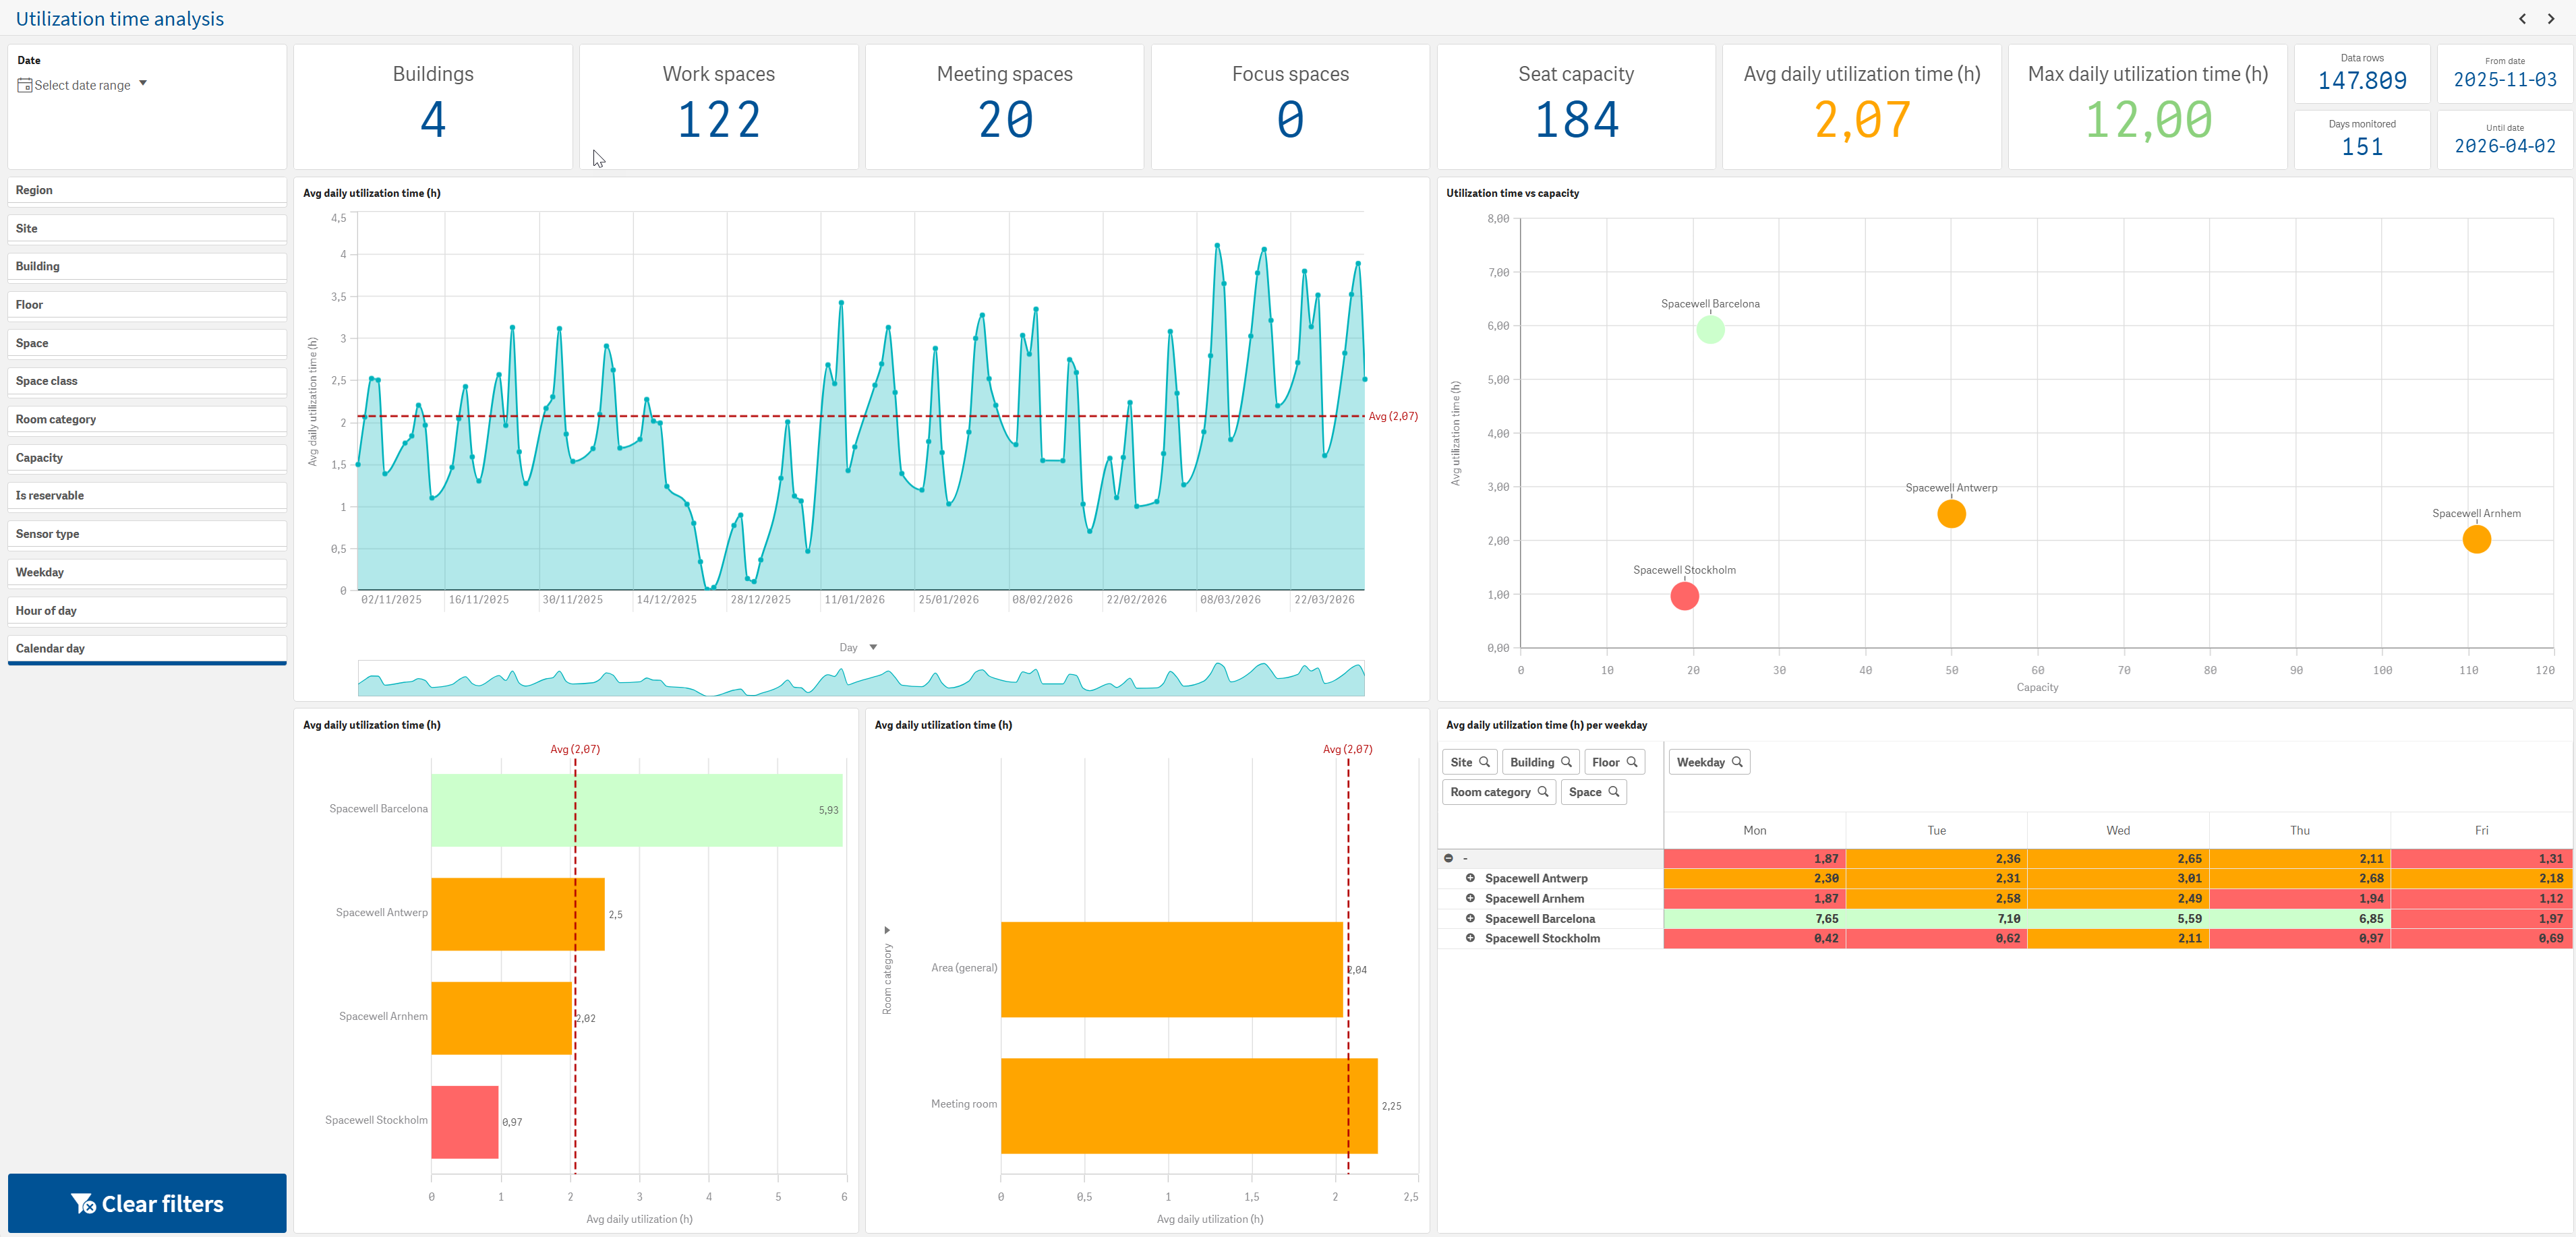Expand the Spacewell Stockholm row
The width and height of the screenshot is (2576, 1237).
pyautogui.click(x=1470, y=938)
